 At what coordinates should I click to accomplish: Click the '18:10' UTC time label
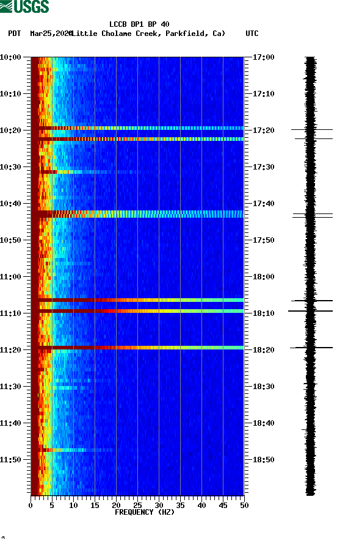pos(263,313)
